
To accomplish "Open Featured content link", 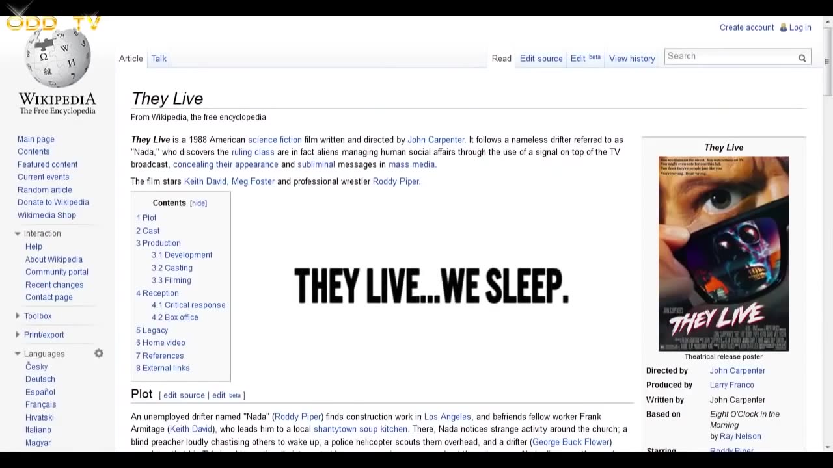I will (48, 164).
